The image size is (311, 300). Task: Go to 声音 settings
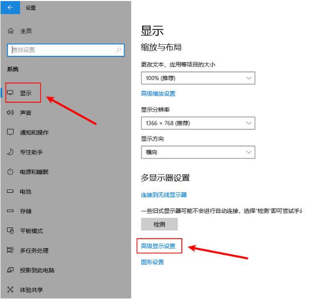tap(26, 113)
